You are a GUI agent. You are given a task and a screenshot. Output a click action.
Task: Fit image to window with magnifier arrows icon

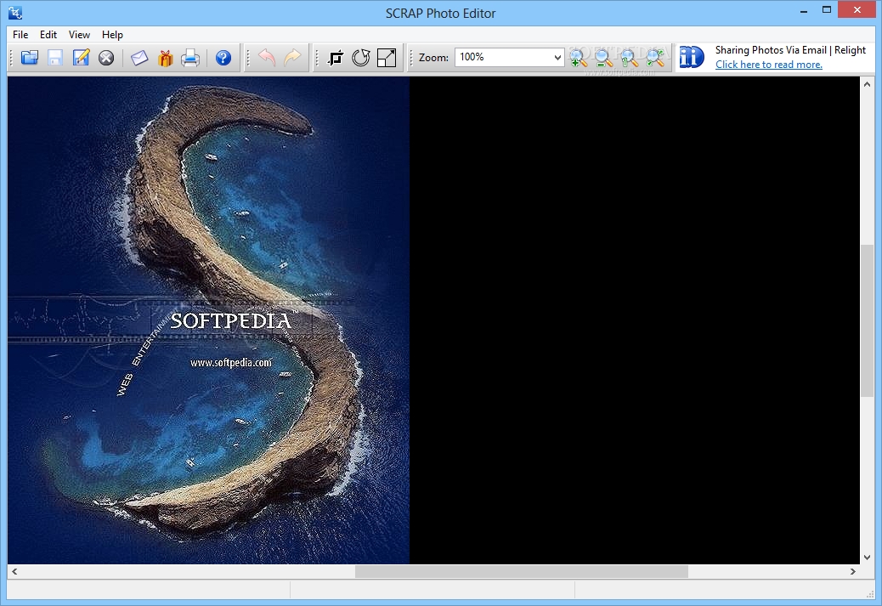click(x=655, y=58)
